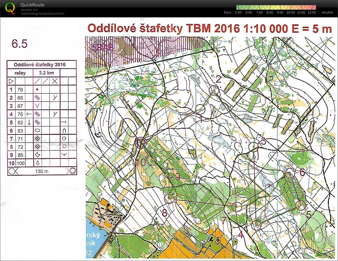This screenshot has width=338, height=261.
Task: Click the crosshatch symbol in row 8
Action: click(37, 146)
